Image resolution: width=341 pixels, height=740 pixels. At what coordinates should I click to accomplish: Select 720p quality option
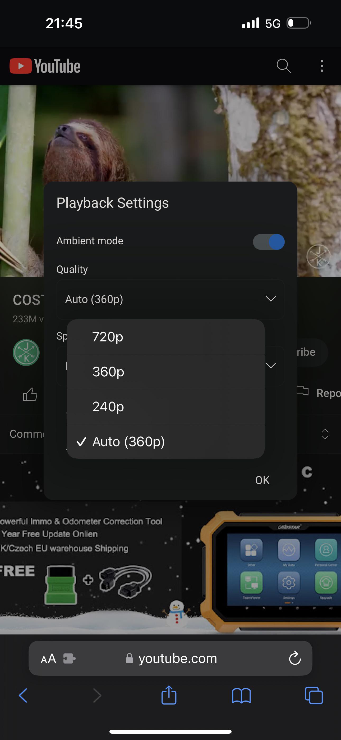[x=166, y=337]
